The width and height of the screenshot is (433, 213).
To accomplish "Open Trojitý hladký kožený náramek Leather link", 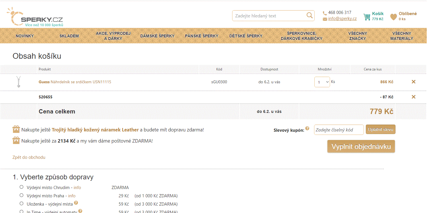I will 95,130.
